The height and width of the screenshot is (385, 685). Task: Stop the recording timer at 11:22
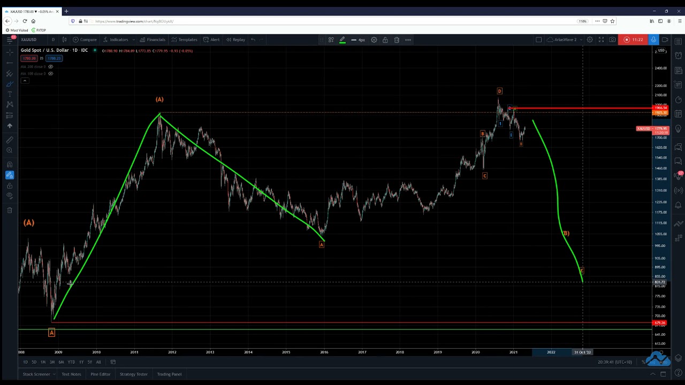click(x=634, y=40)
